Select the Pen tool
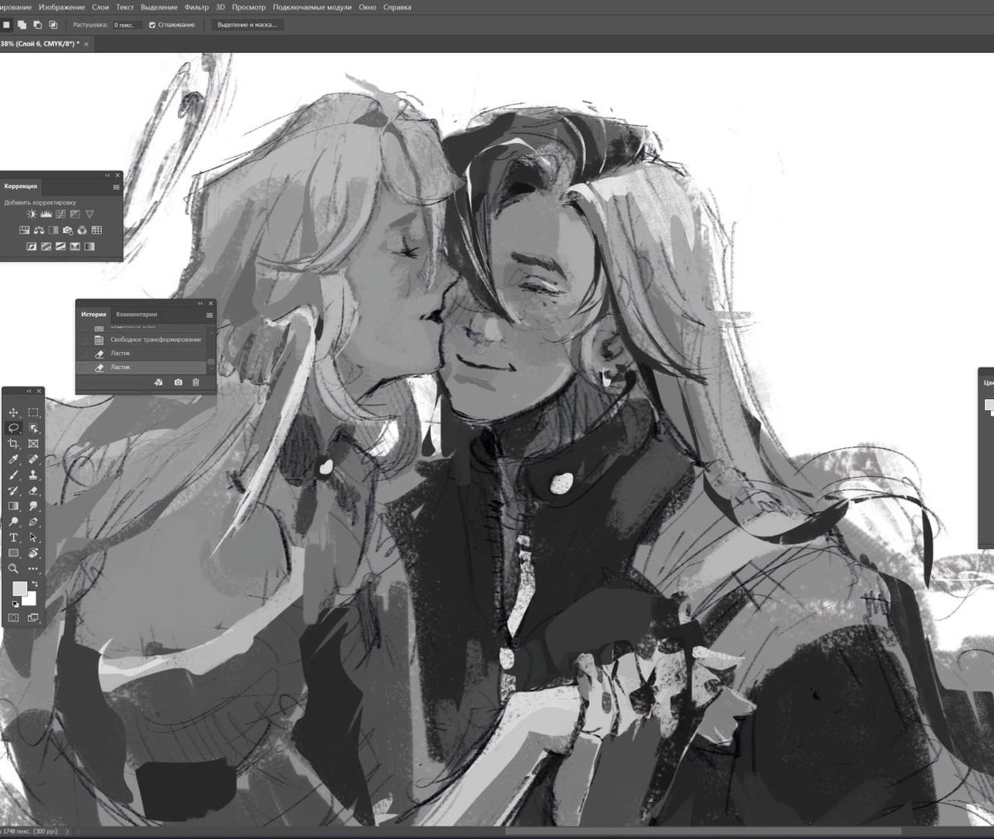994x839 pixels. point(33,521)
